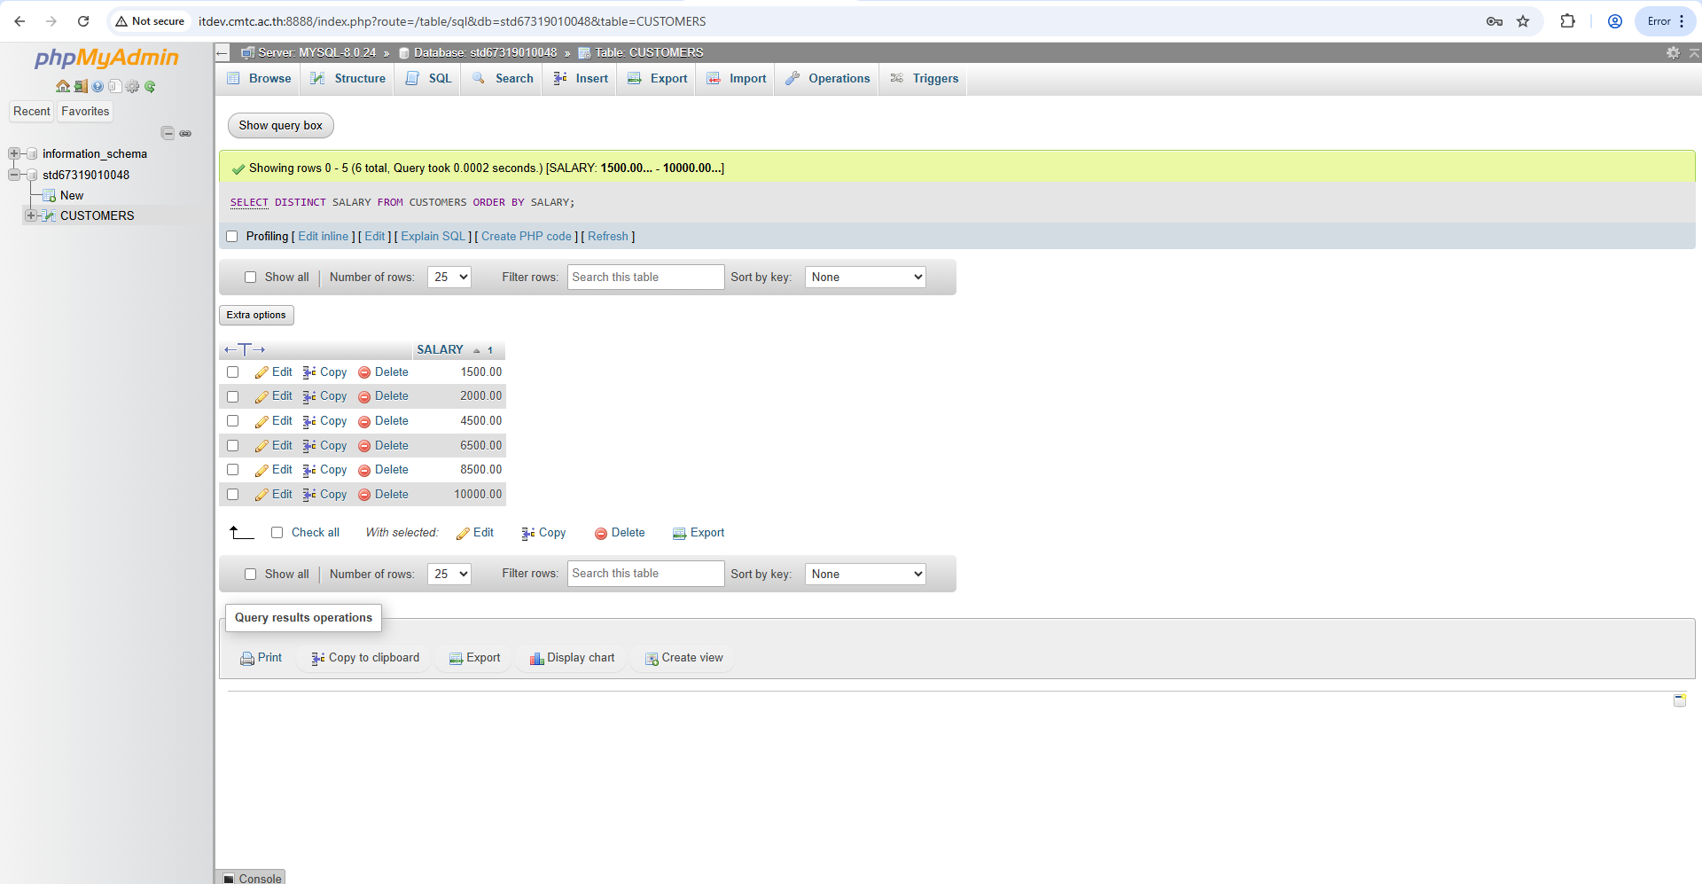Image resolution: width=1702 pixels, height=884 pixels.
Task: Enable the Profiling checkbox
Action: 232,237
